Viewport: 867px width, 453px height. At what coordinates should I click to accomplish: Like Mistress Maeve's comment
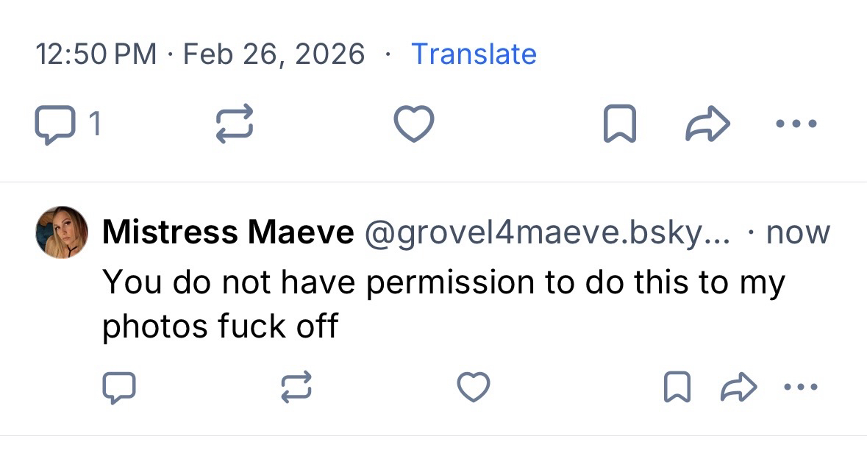[474, 387]
